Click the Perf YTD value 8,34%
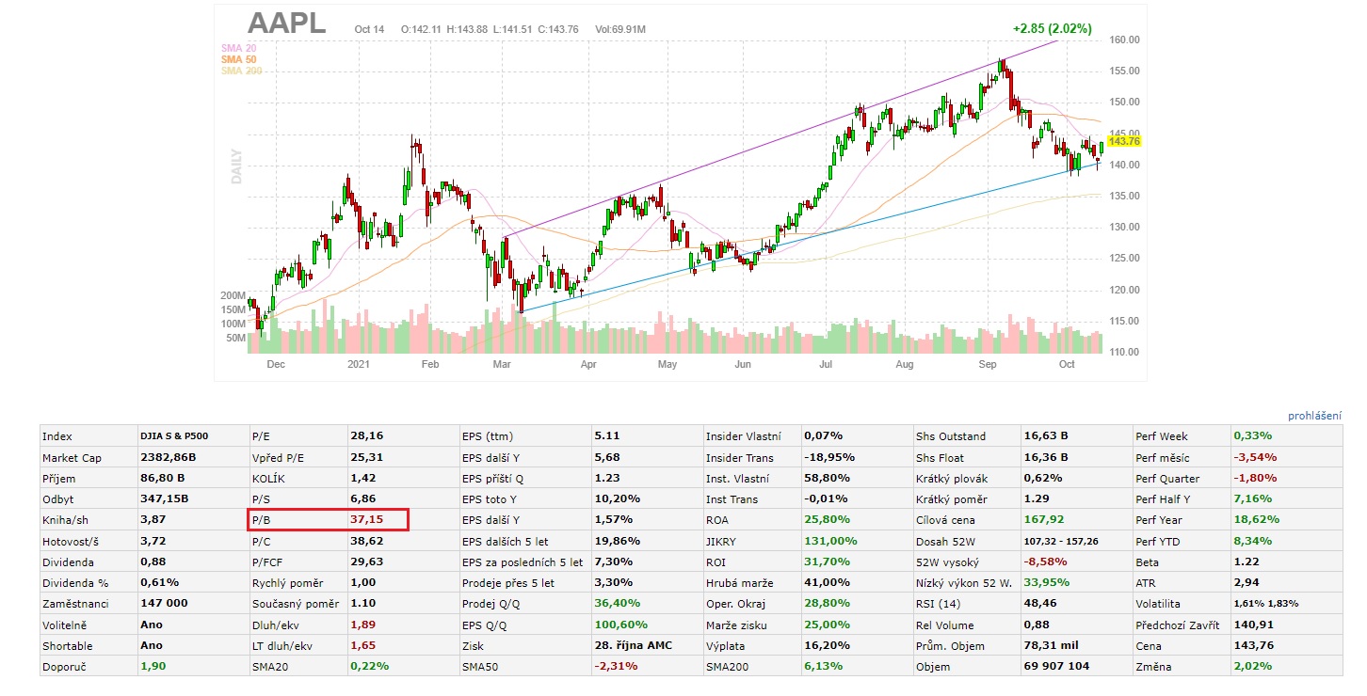 [1252, 541]
